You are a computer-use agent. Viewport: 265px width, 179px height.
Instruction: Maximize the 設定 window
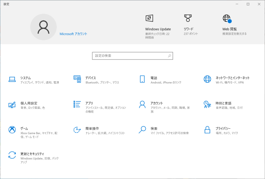[x=248, y=4]
